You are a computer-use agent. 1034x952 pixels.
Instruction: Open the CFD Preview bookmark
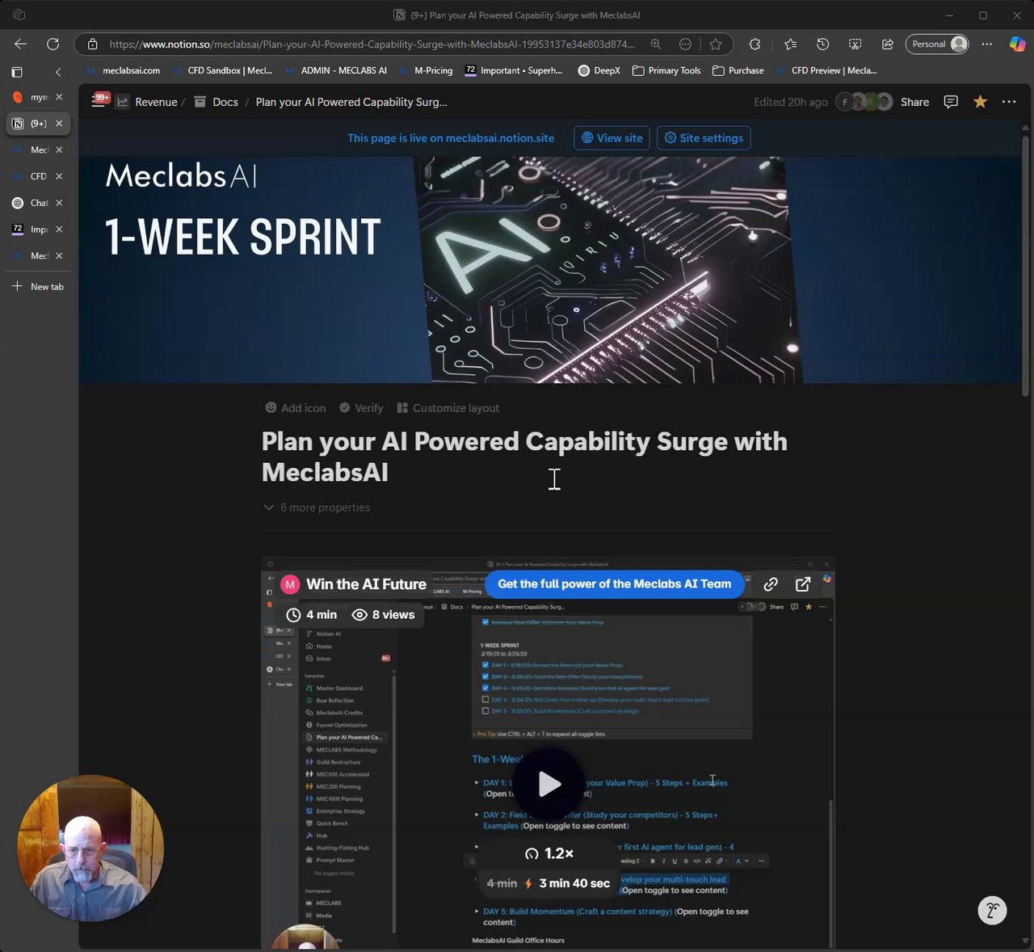(x=826, y=71)
